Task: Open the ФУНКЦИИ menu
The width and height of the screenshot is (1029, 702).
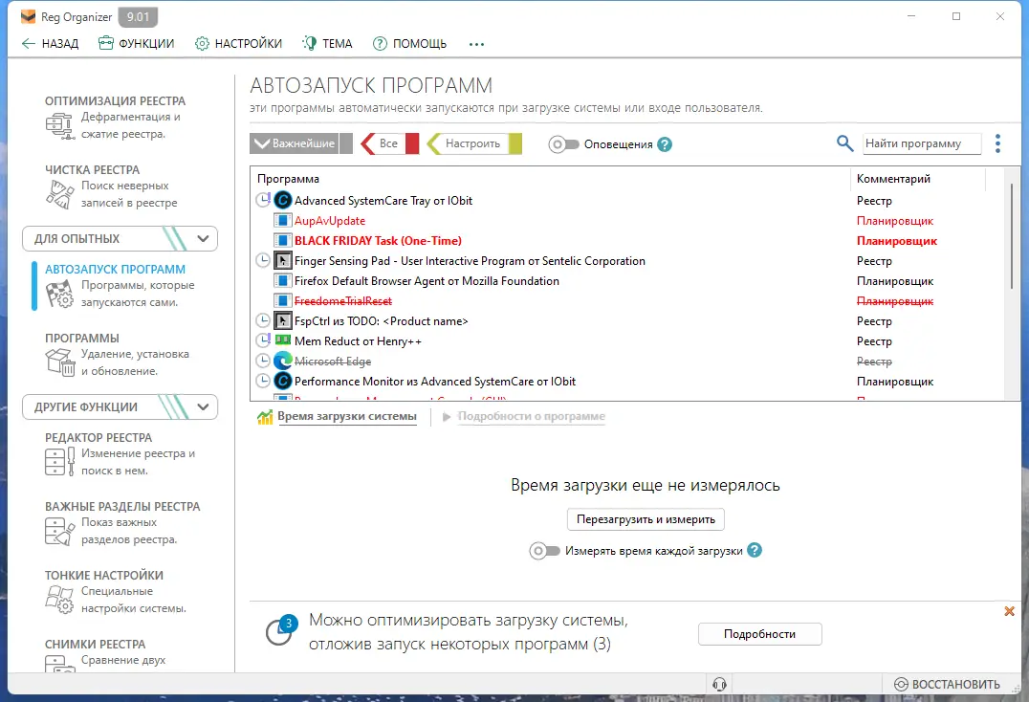Action: click(x=137, y=44)
